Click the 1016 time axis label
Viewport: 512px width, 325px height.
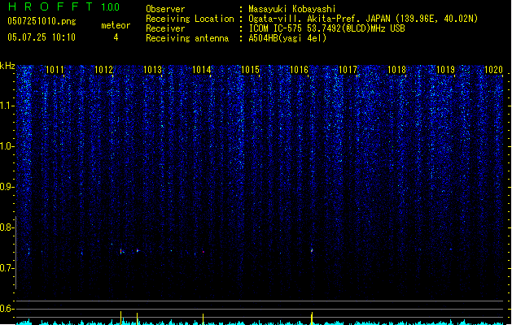(299, 70)
